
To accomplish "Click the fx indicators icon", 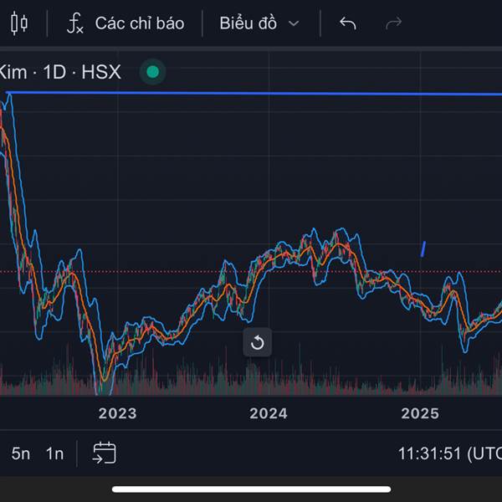I will pos(75,23).
